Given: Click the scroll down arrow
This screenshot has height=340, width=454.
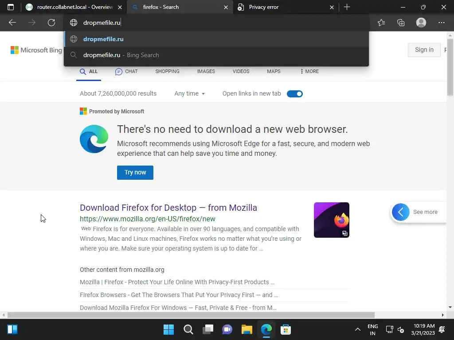Looking at the screenshot, I should [450, 307].
